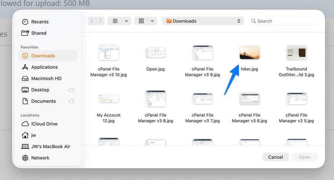Click the dimmed Open button
Viewport: 334px width, 180px height.
305,157
